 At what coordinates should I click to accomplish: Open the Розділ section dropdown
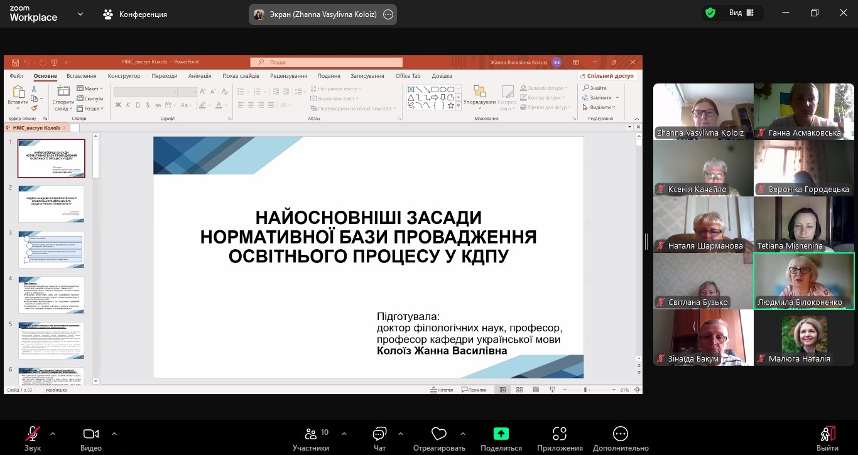[89, 108]
